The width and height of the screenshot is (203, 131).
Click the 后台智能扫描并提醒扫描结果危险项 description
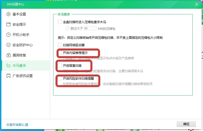(x=127, y=84)
